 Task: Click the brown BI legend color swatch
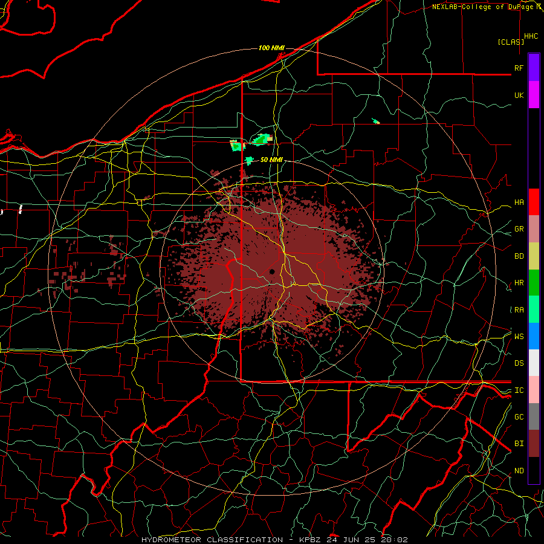coord(534,444)
